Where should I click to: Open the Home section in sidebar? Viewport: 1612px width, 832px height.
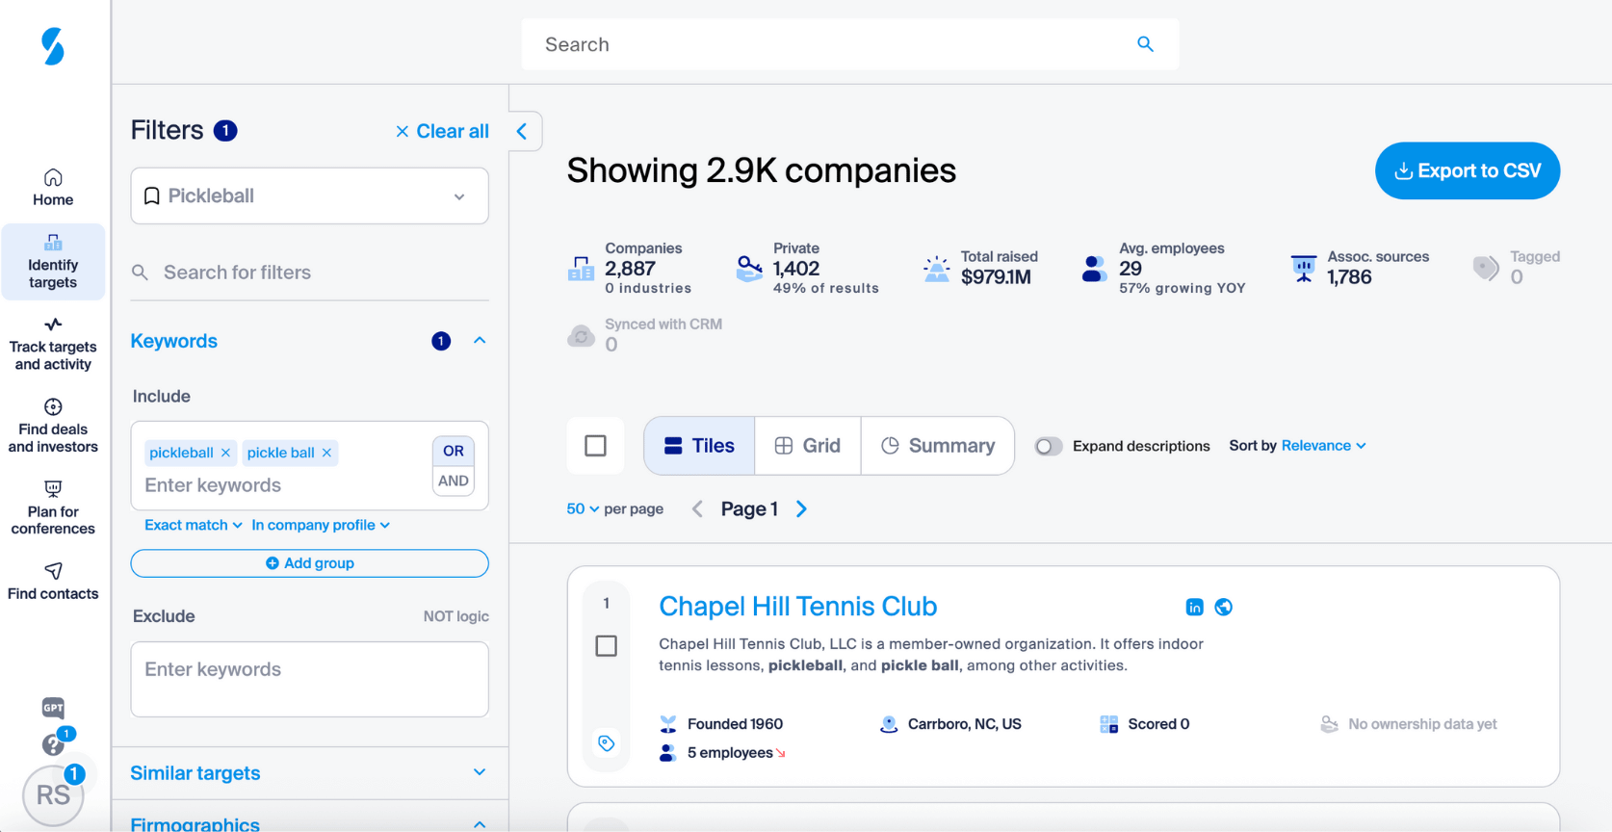[53, 188]
